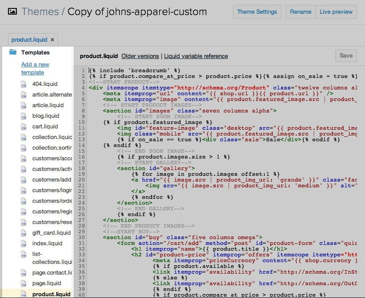
Task: Click Add a new template link
Action: point(35,68)
